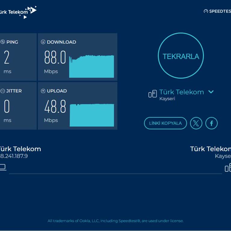
Task: Expand the Türk Telekom server dropdown chevron
Action: (211, 92)
